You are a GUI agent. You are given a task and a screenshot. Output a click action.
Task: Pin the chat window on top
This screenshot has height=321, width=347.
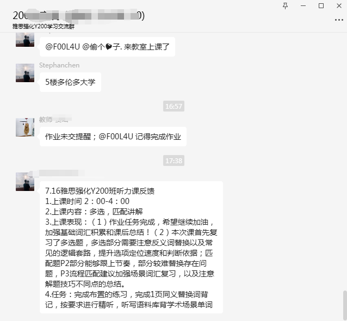[x=285, y=6]
